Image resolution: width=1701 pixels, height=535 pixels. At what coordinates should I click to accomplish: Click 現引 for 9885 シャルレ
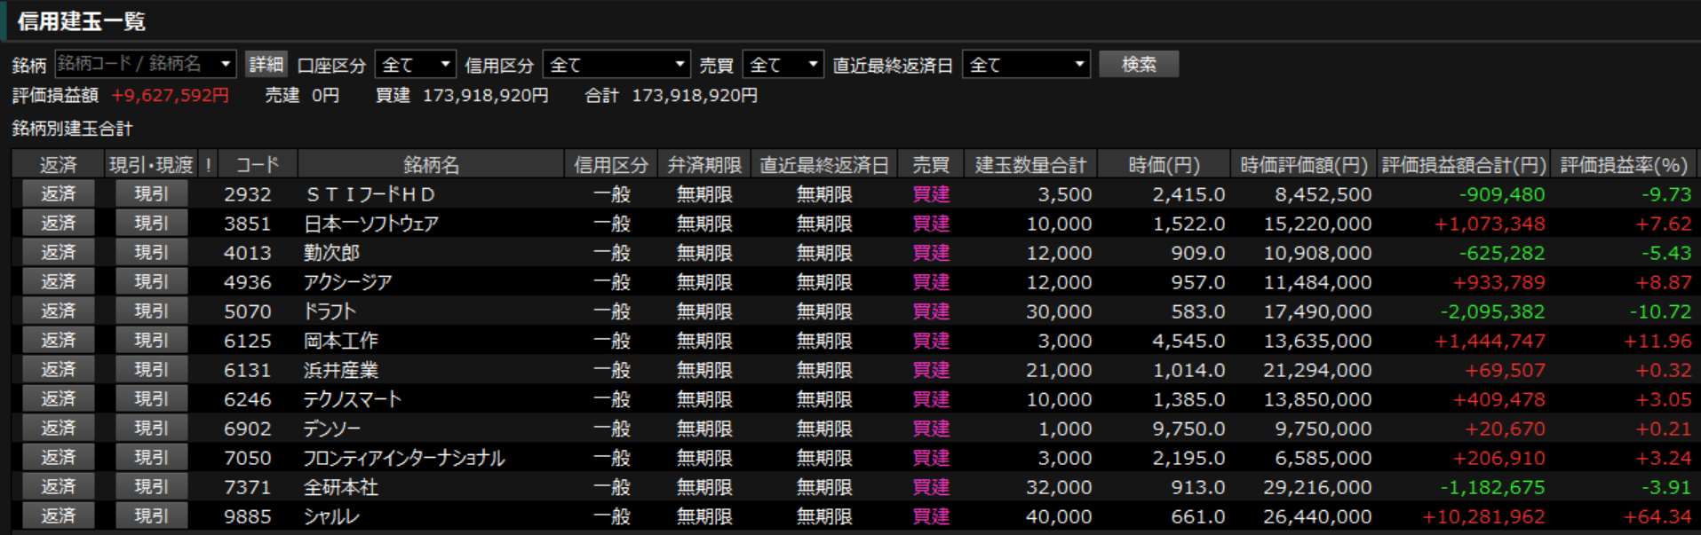click(151, 515)
